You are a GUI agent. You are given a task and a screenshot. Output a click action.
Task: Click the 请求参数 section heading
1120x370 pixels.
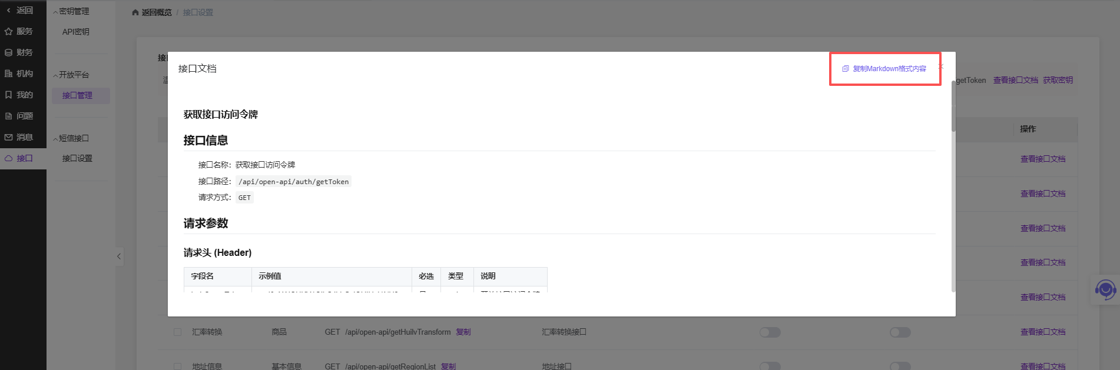pos(206,224)
